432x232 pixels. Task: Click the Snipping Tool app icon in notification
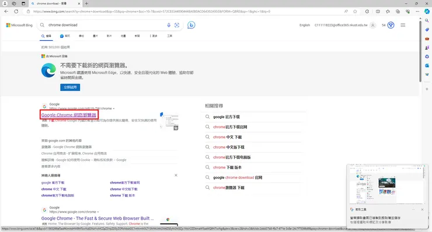coord(352,210)
